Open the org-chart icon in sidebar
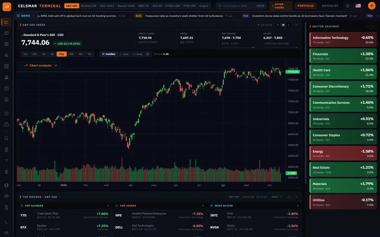Image resolution: width=380 pixels, height=237 pixels. tap(6, 55)
